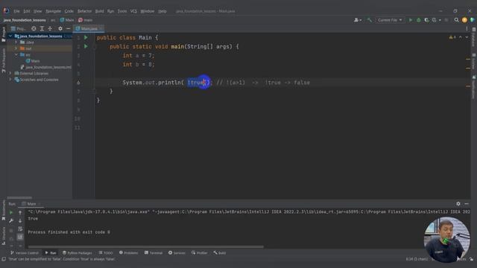The width and height of the screenshot is (477, 268).
Task: Open IDE updates orange icon
Action: click(x=464, y=20)
